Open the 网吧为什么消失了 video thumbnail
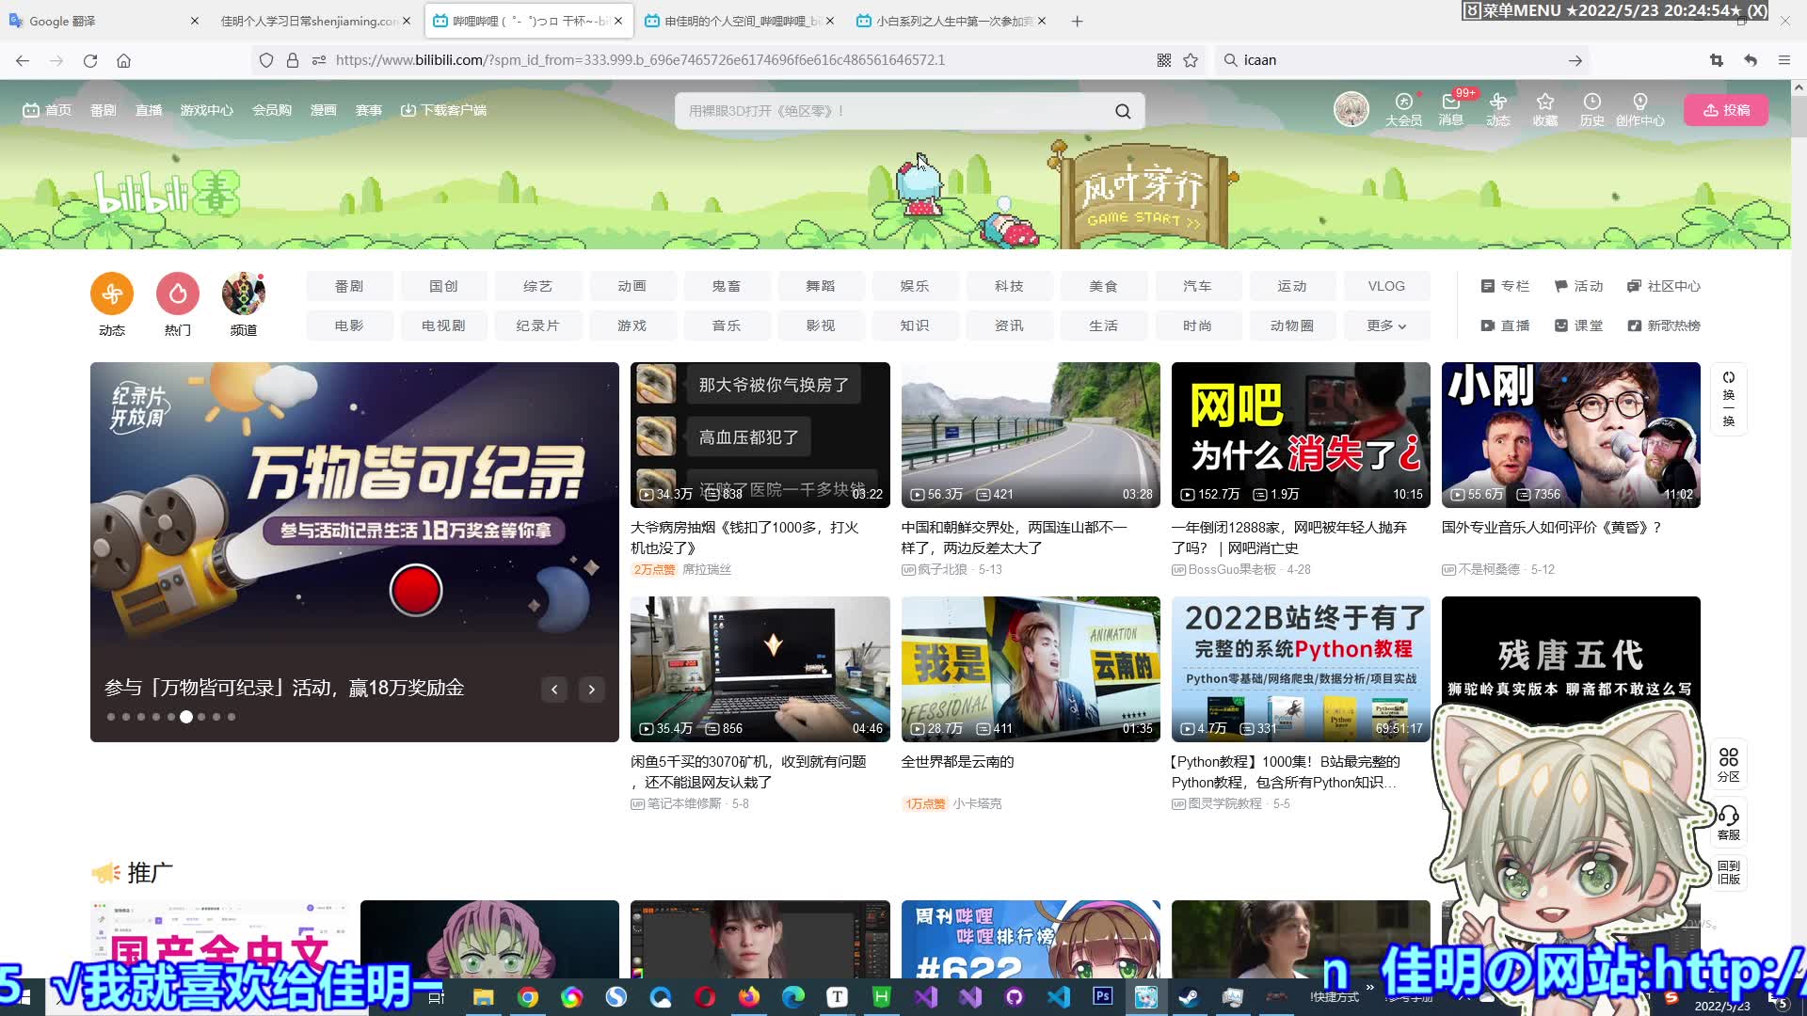Viewport: 1807px width, 1016px height. tap(1301, 435)
